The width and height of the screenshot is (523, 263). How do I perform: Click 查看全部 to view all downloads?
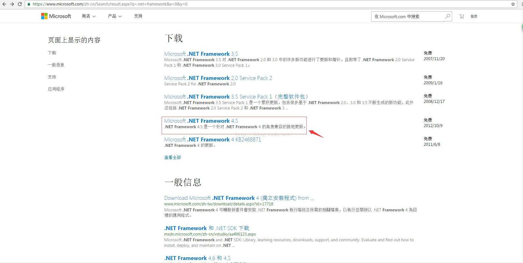point(173,157)
